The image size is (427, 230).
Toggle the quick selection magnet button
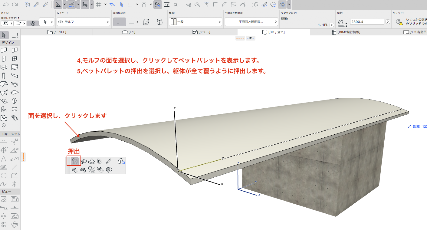coord(33,23)
